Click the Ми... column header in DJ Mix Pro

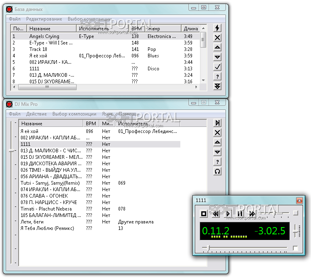pyautogui.click(x=107, y=124)
